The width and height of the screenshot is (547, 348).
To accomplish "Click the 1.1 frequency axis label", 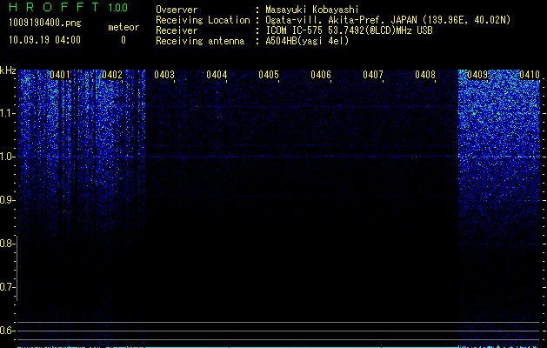I will click(x=6, y=113).
